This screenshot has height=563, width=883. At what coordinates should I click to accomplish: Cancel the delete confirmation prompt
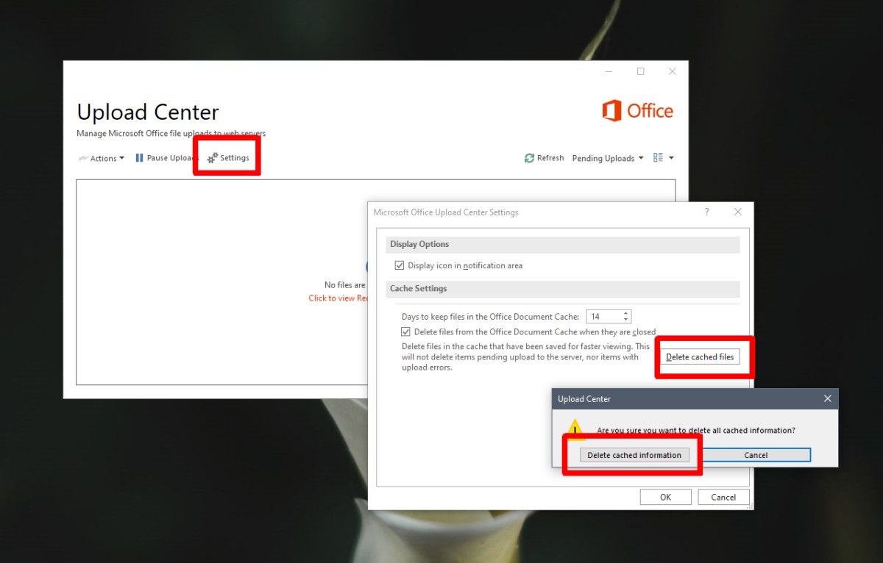pos(756,454)
